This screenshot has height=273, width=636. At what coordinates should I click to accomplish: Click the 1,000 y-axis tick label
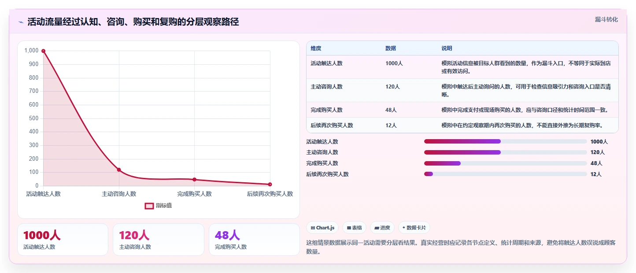click(x=32, y=51)
